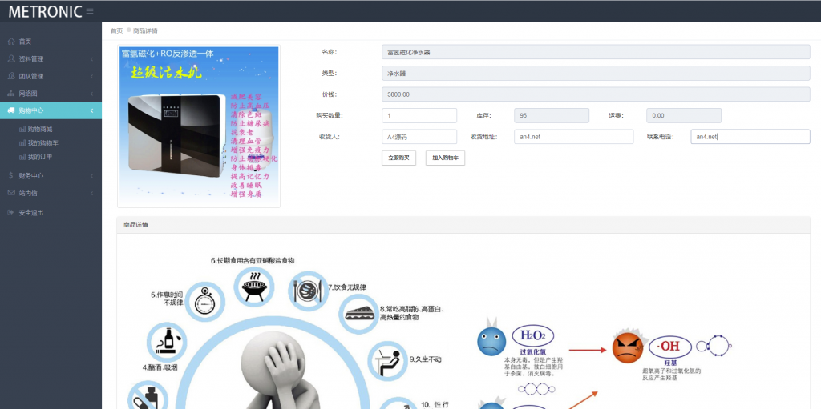The width and height of the screenshot is (821, 409).
Task: Click the logout icon for 安全退出
Action: pyautogui.click(x=10, y=212)
